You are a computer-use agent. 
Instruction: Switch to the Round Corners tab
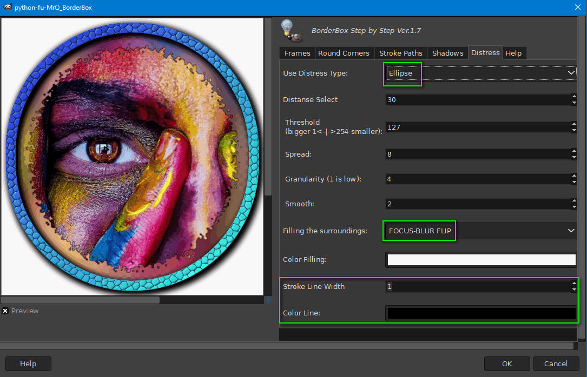344,53
